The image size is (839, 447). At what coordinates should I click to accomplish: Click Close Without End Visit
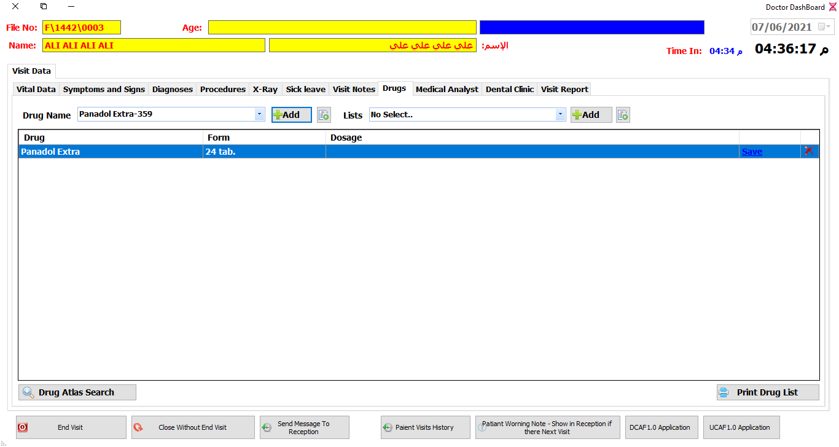(193, 427)
